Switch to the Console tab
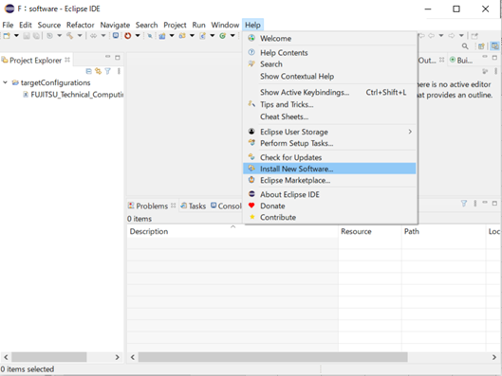 pyautogui.click(x=226, y=206)
